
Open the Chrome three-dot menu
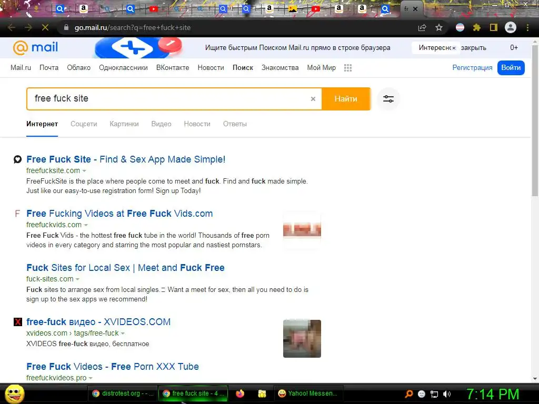coord(527,27)
